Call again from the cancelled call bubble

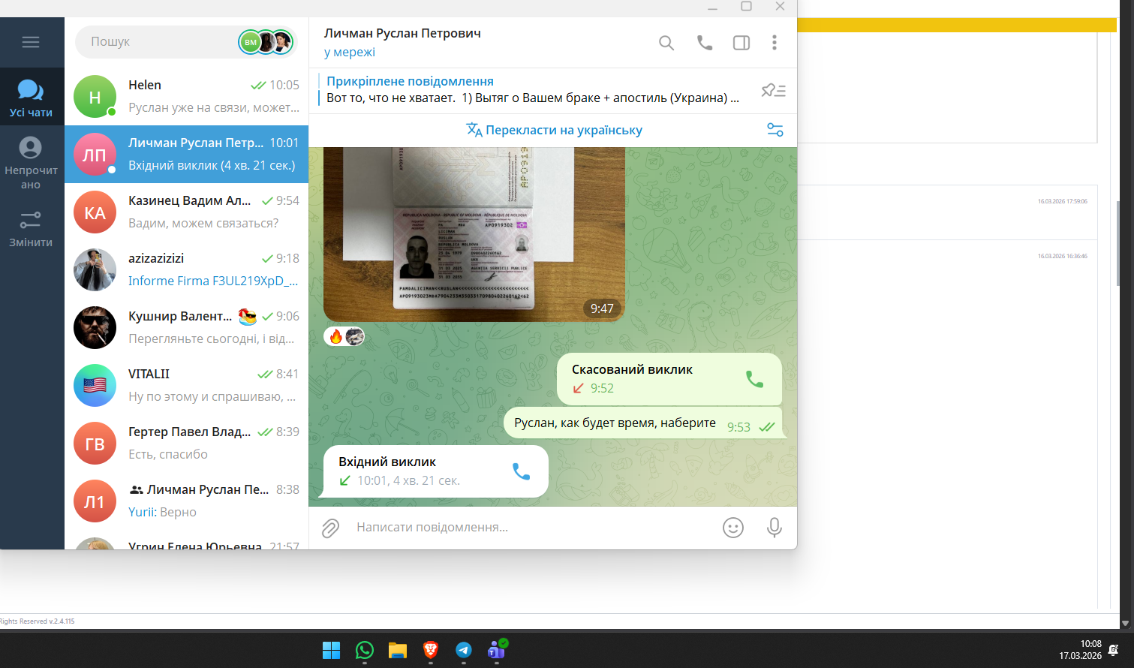pyautogui.click(x=754, y=379)
